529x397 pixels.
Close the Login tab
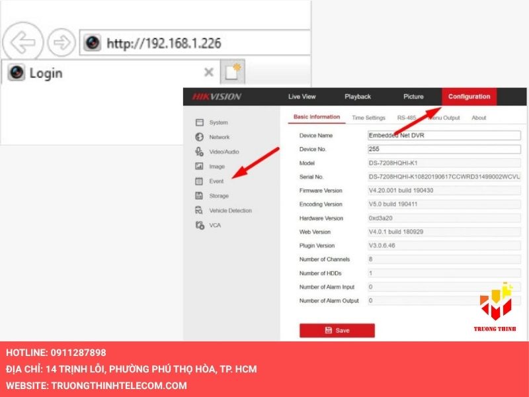point(209,72)
